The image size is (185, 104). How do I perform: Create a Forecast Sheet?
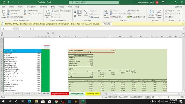coord(159,14)
